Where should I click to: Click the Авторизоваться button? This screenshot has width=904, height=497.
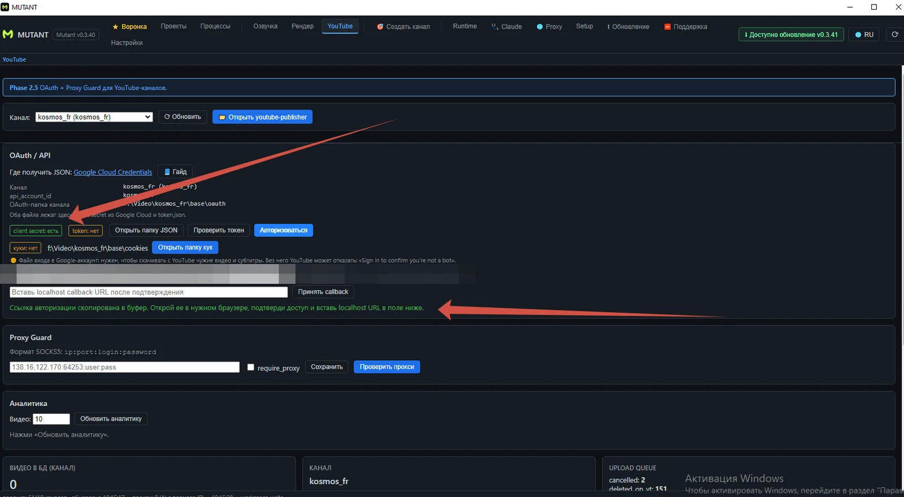click(x=284, y=231)
